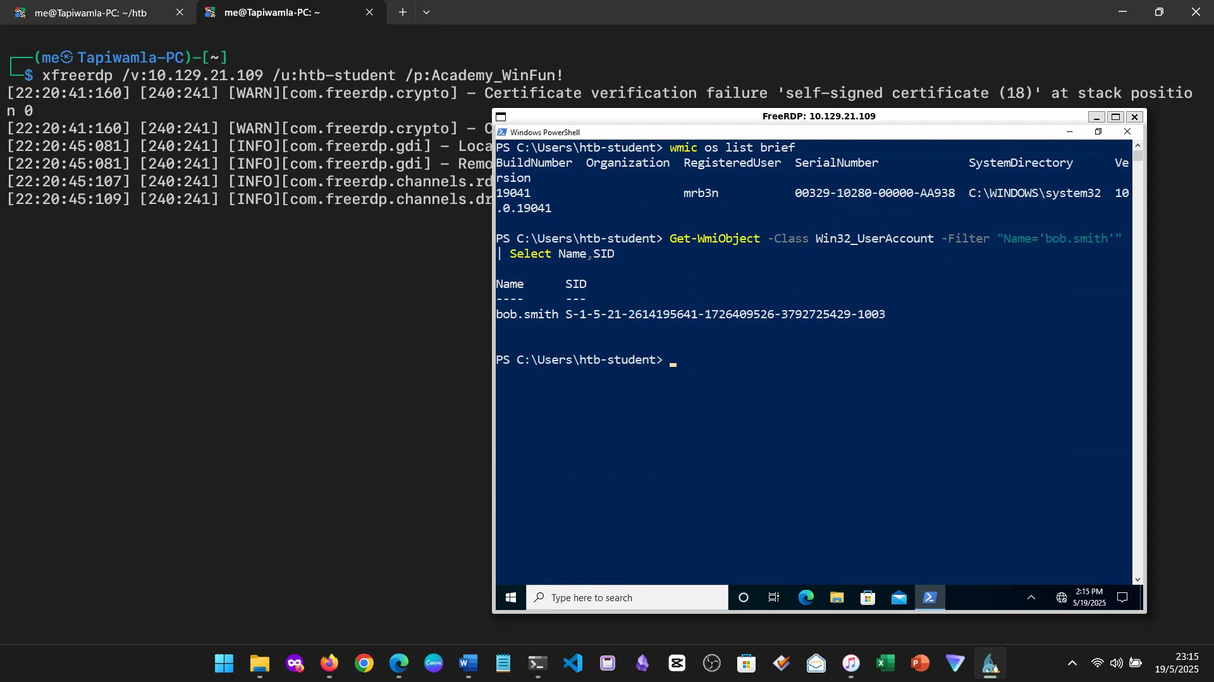Select the me@Tapiwamla-PC: ~ tab
The image size is (1214, 682).
(272, 13)
